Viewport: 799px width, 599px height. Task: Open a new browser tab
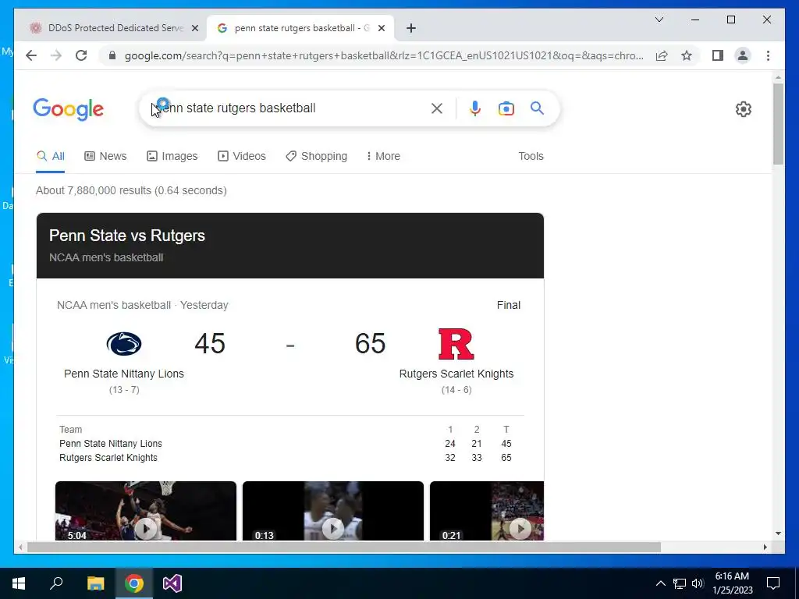411,28
